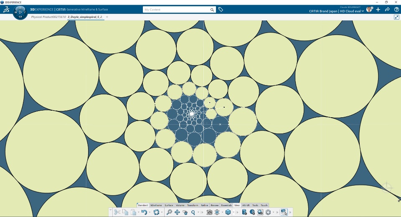Image resolution: width=401 pixels, height=217 pixels.
Task: Click the grey hexagonal box icon
Action: coord(268,212)
